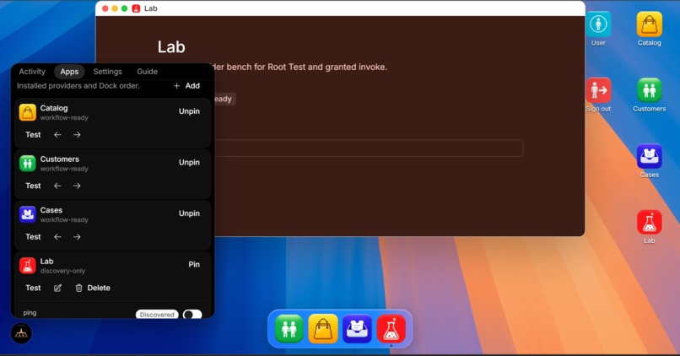Open the Settings tab
The height and width of the screenshot is (356, 680).
[107, 72]
